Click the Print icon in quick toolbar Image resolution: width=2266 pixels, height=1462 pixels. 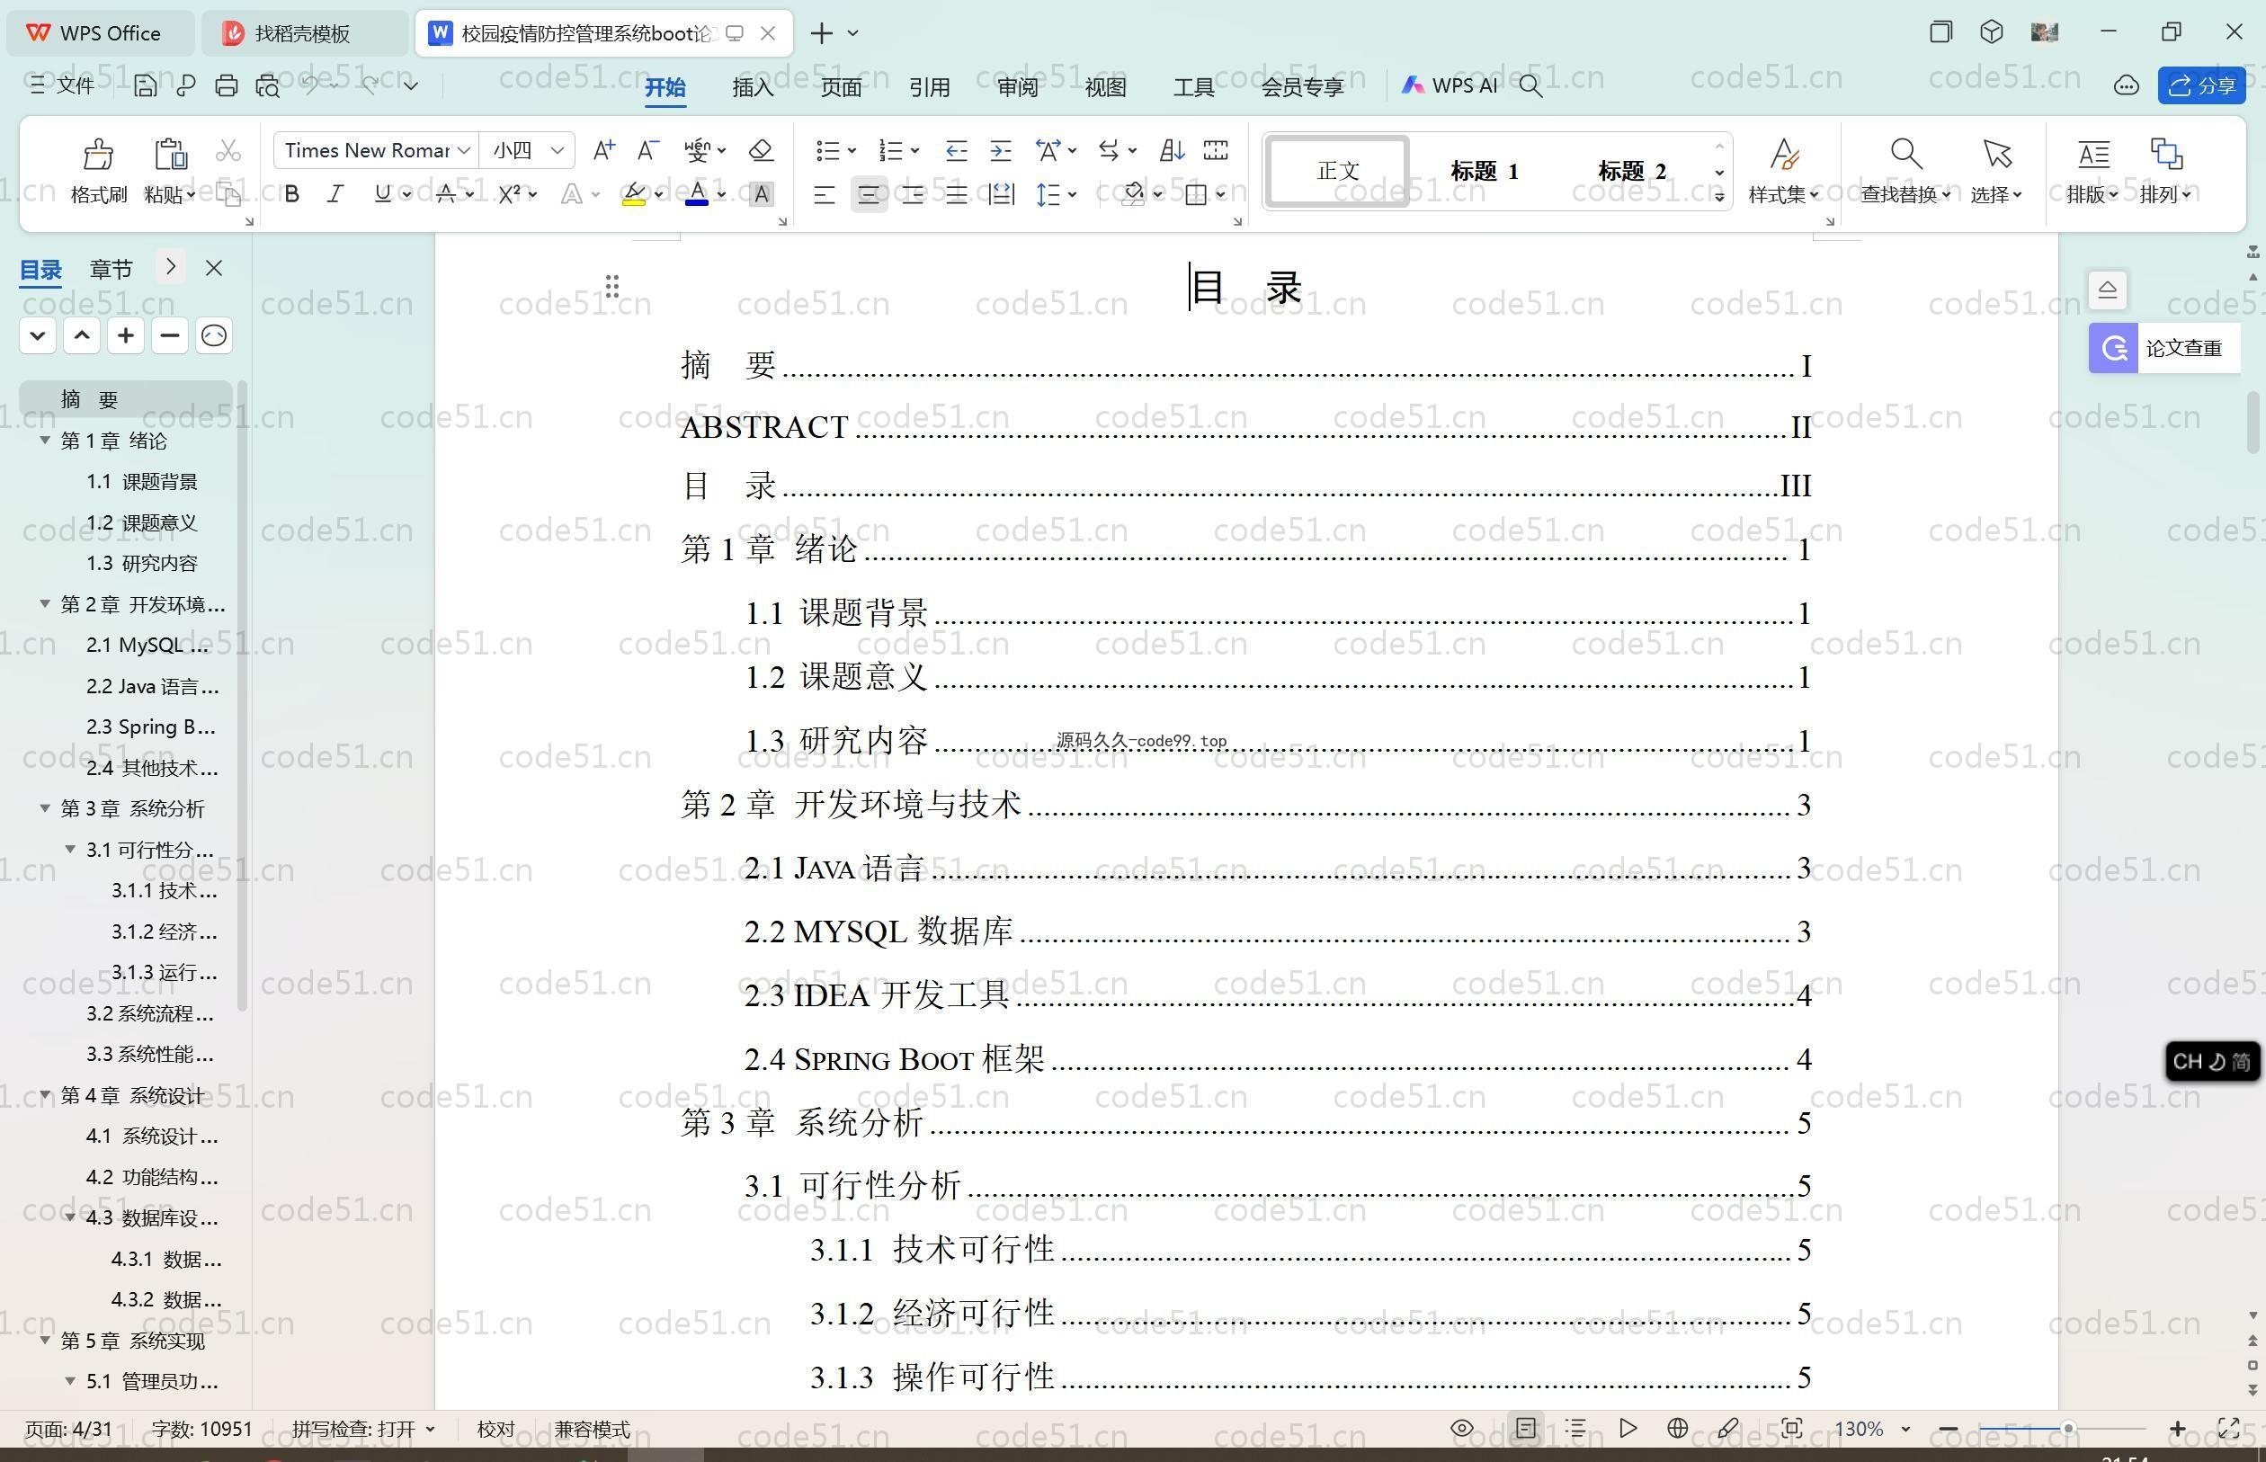click(x=226, y=85)
